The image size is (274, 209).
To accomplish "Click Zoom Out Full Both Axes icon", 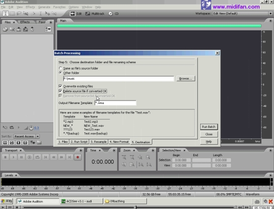I will click(x=140, y=157).
